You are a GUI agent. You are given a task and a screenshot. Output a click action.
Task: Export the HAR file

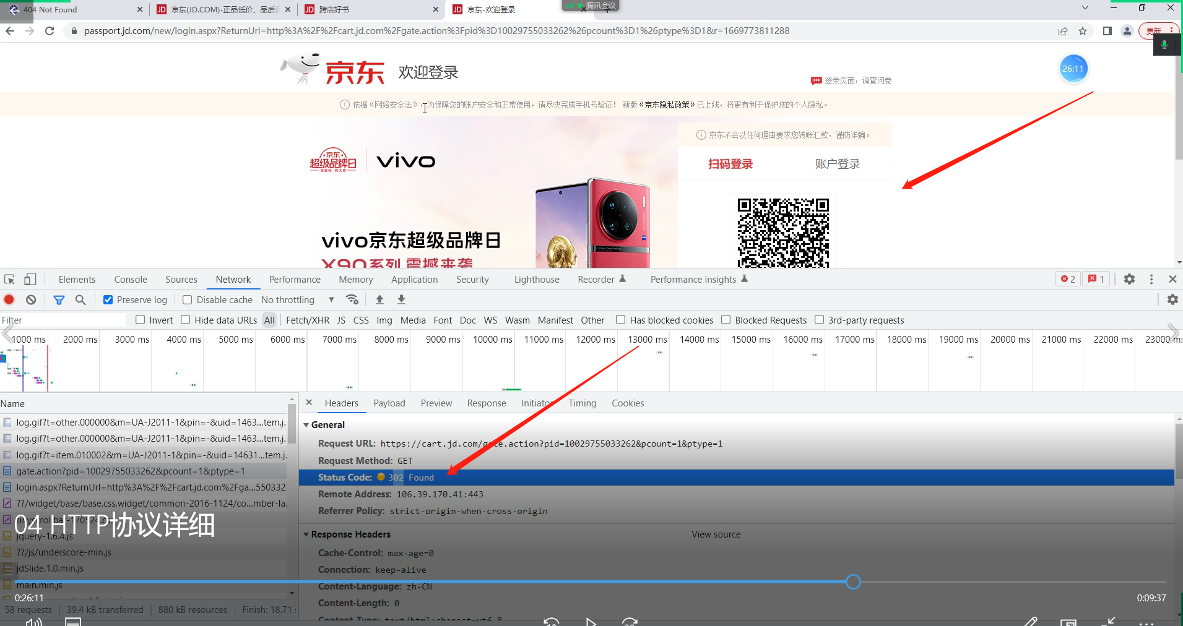[401, 300]
